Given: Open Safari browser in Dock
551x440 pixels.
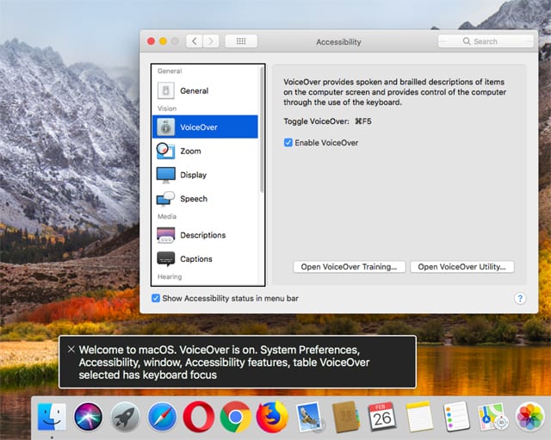Looking at the screenshot, I should (162, 417).
